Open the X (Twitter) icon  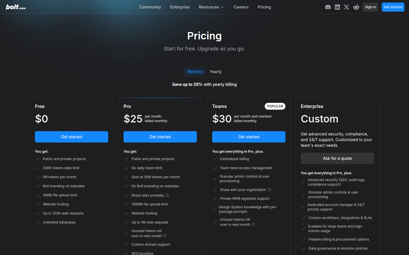tap(347, 7)
